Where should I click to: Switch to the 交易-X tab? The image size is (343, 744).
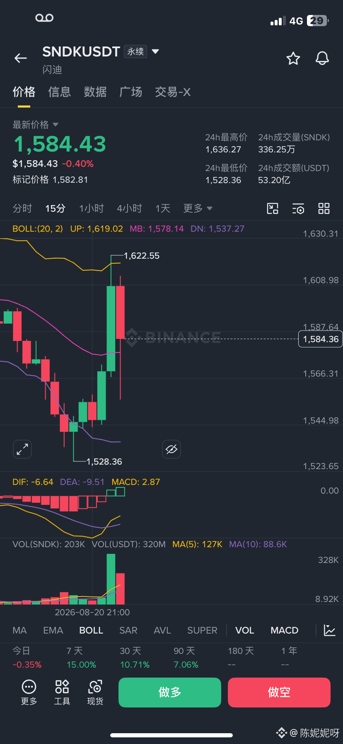pos(173,92)
